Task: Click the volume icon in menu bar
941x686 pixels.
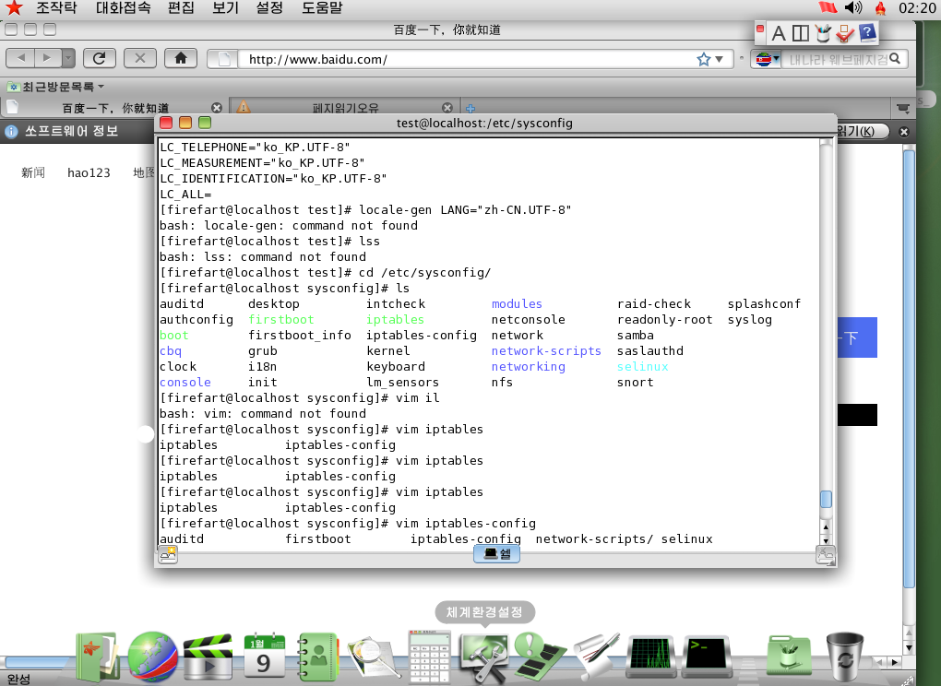Action: (x=852, y=8)
